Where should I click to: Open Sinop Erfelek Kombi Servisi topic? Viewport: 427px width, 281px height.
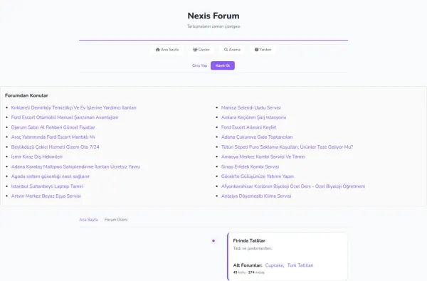(250, 166)
